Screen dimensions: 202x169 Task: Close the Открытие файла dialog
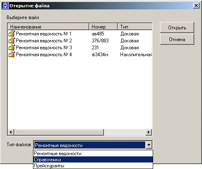(x=196, y=6)
